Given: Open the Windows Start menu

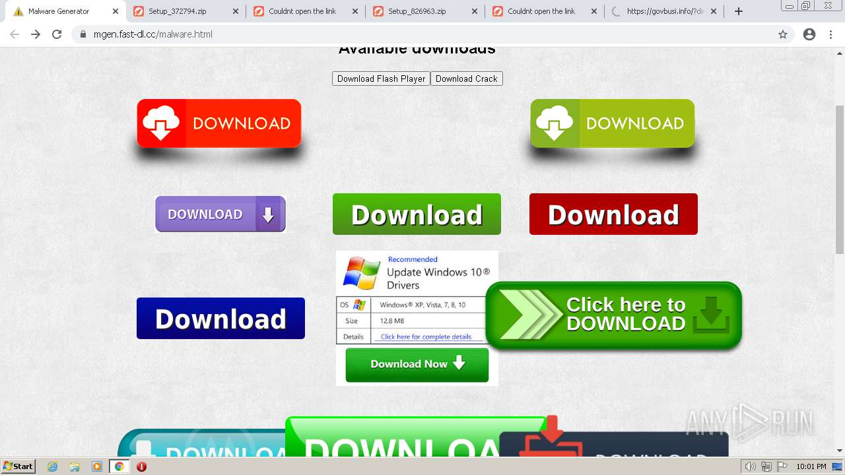Looking at the screenshot, I should (18, 466).
